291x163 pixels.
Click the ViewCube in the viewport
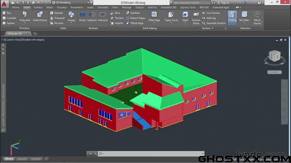(x=275, y=56)
